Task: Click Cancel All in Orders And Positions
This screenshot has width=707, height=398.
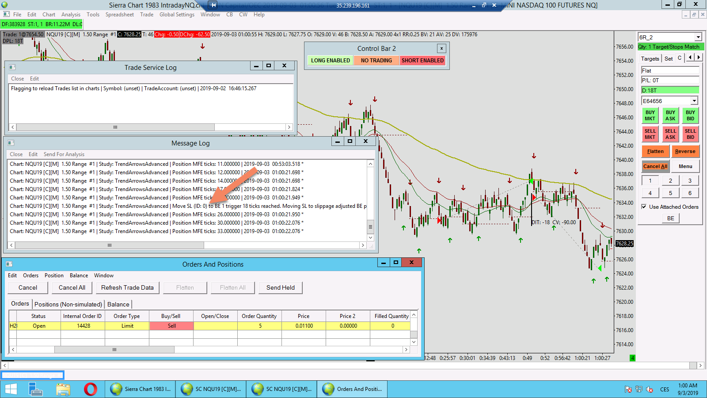Action: coord(72,287)
